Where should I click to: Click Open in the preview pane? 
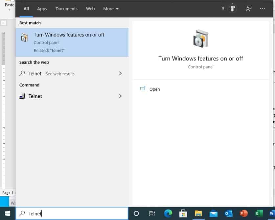point(154,89)
